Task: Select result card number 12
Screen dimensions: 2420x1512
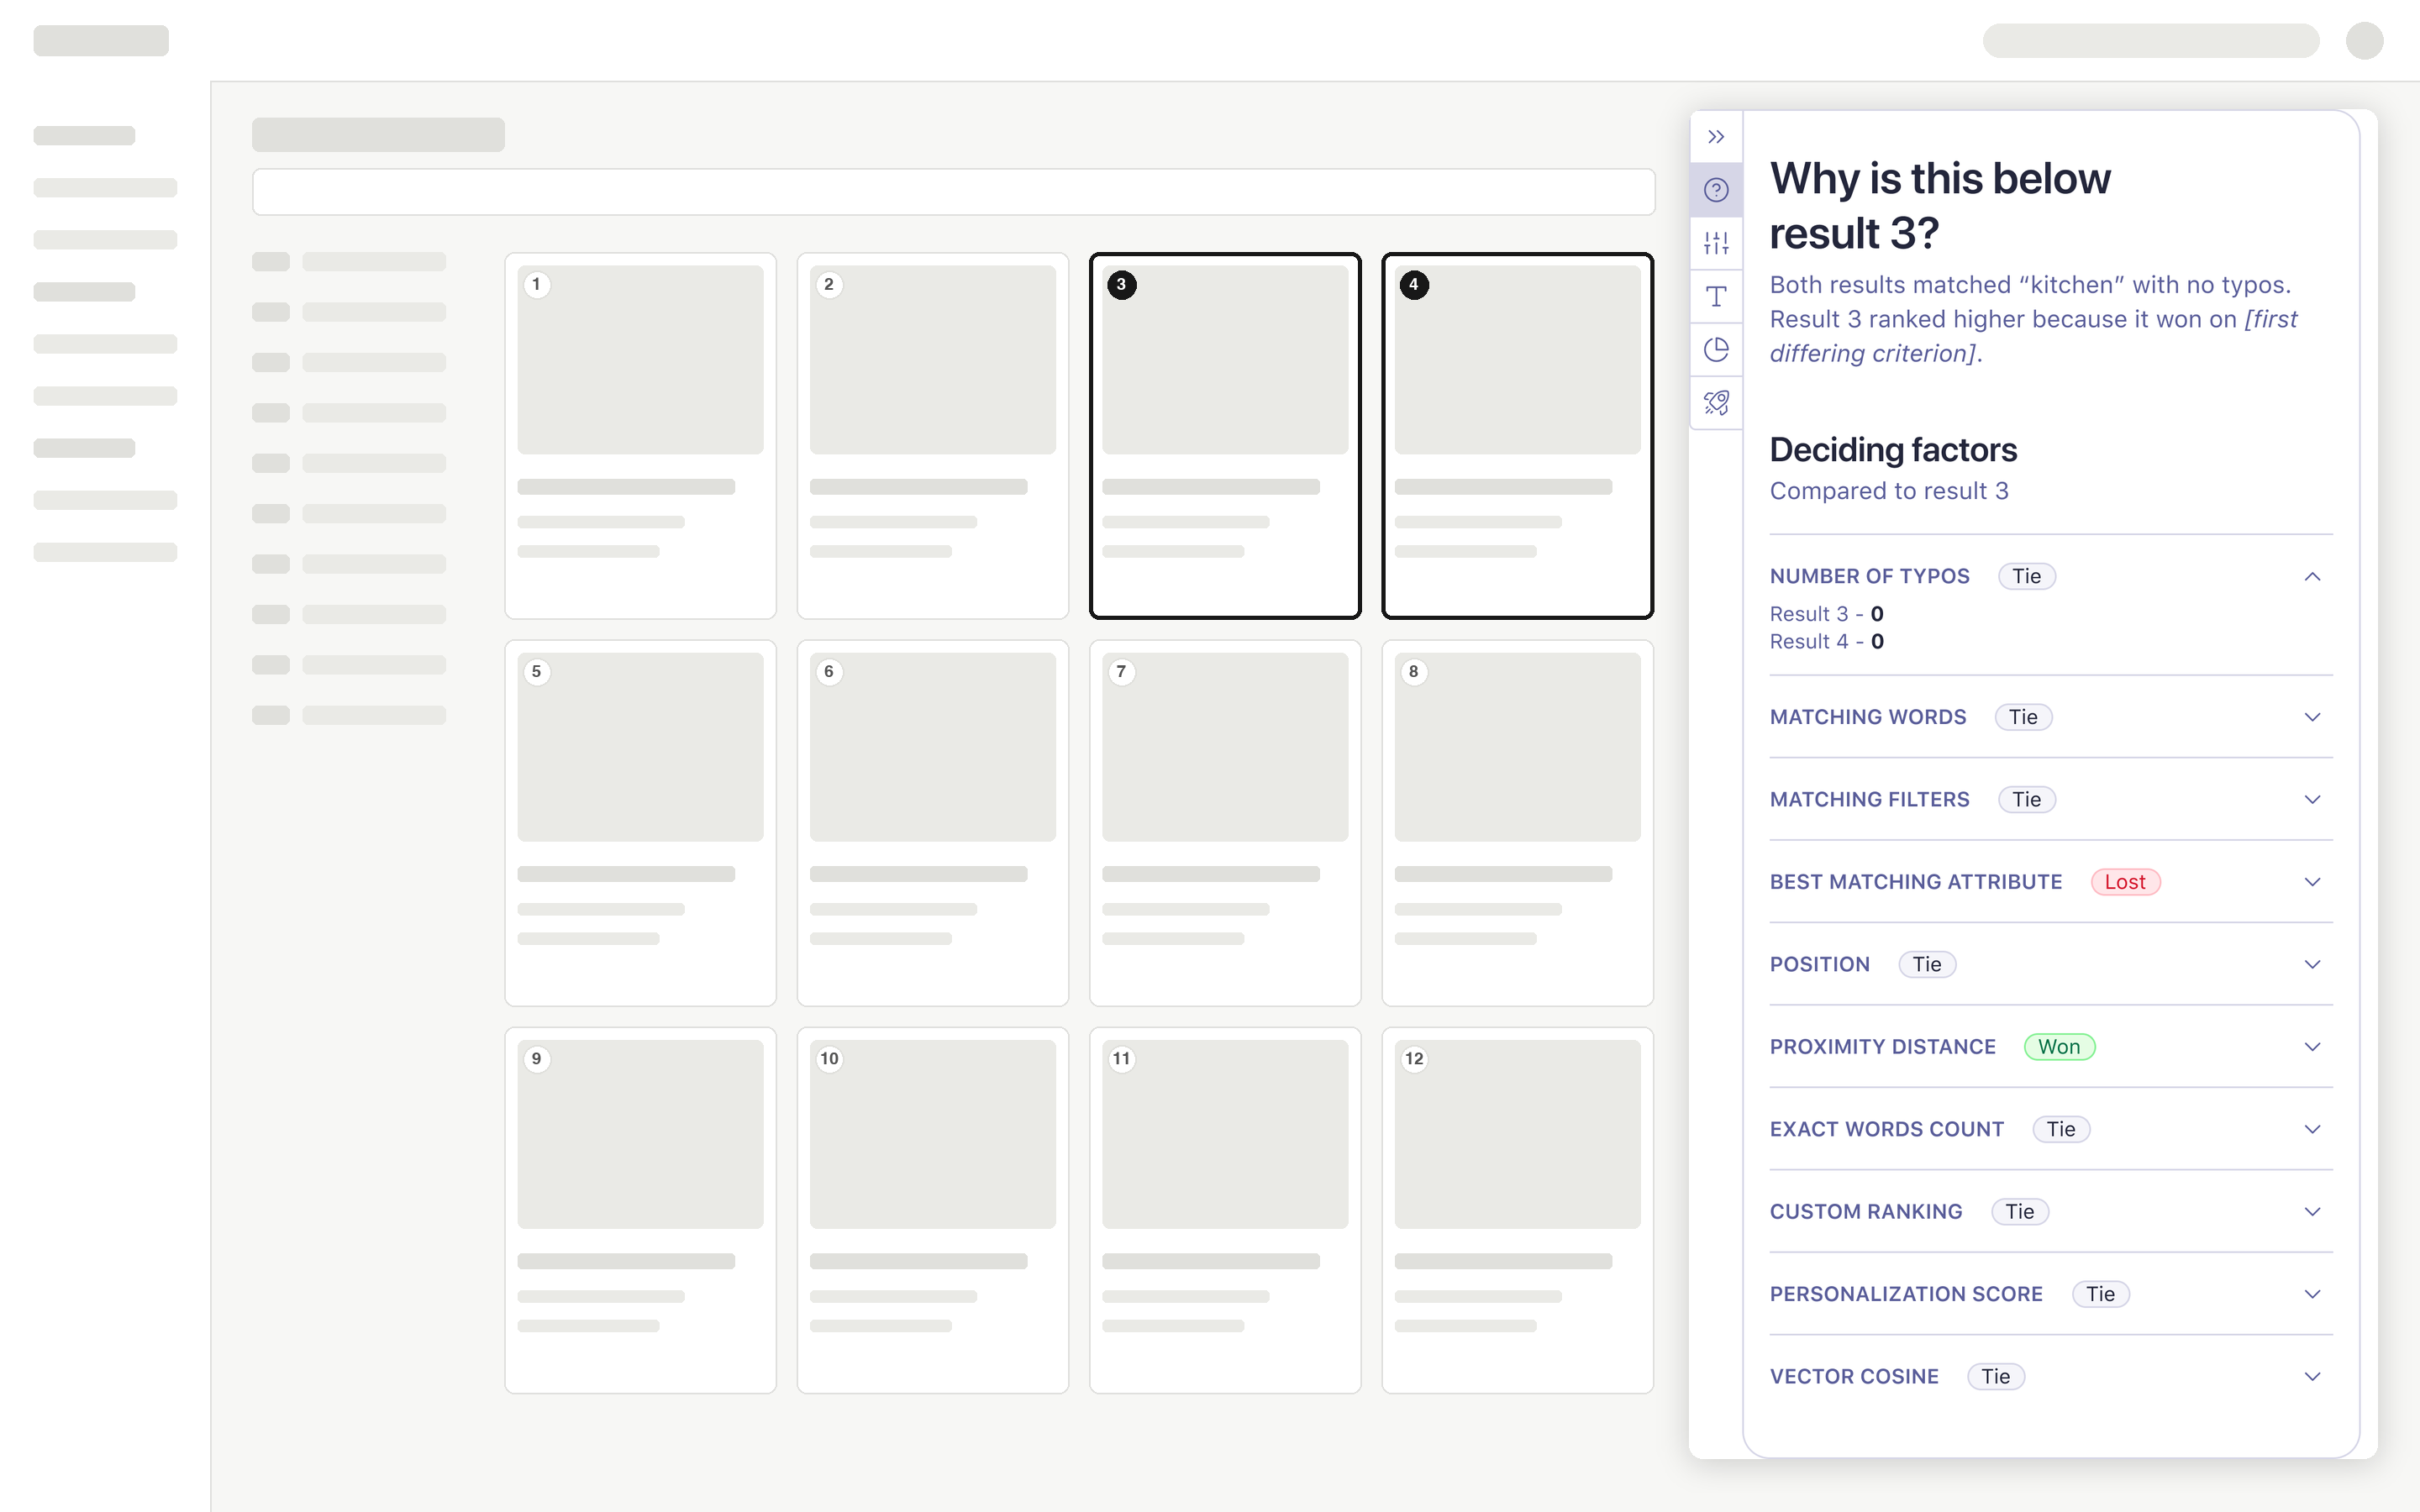Action: coord(1517,1210)
